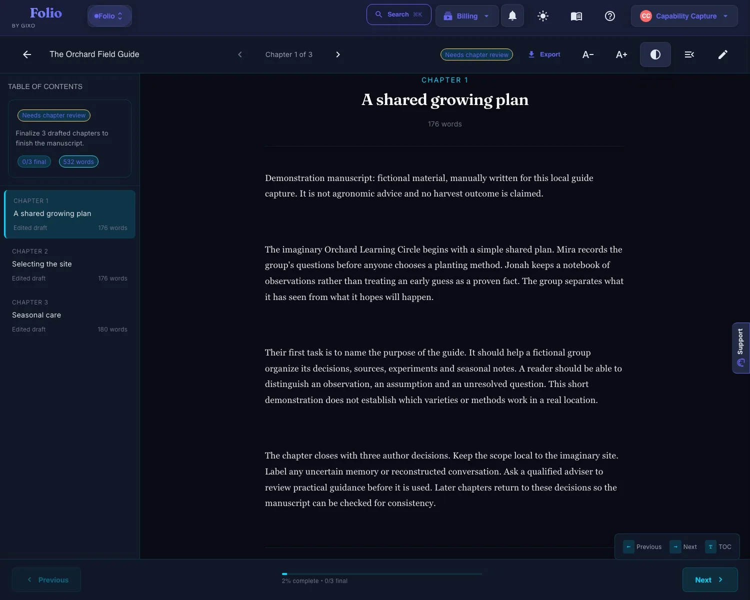Image resolution: width=750 pixels, height=600 pixels.
Task: Open the book reader icon in top bar
Action: [576, 16]
